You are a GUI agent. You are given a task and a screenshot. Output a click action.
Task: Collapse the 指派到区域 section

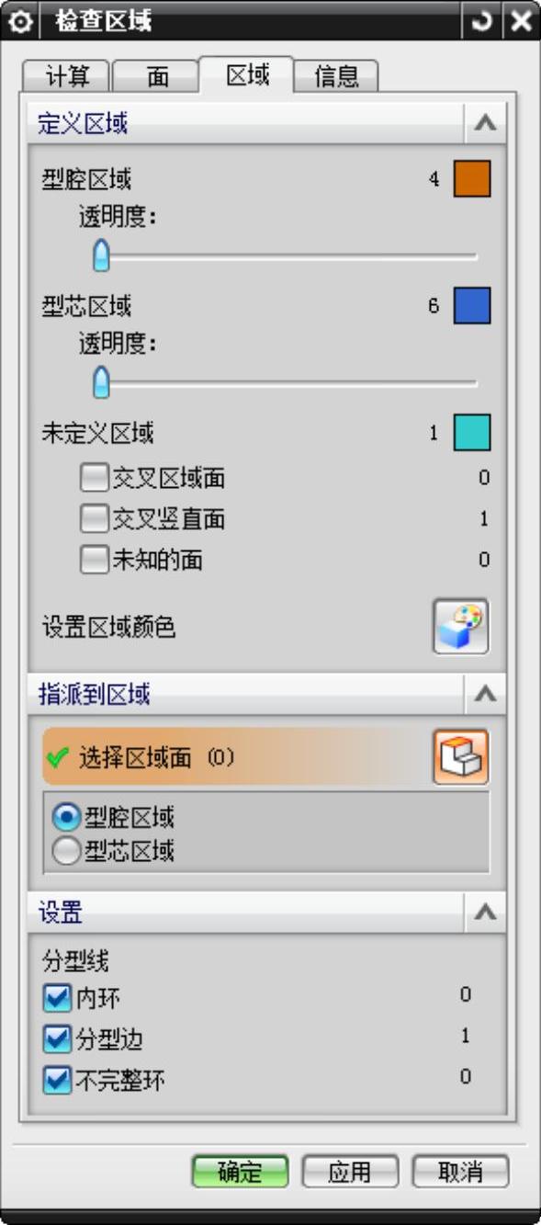(485, 696)
